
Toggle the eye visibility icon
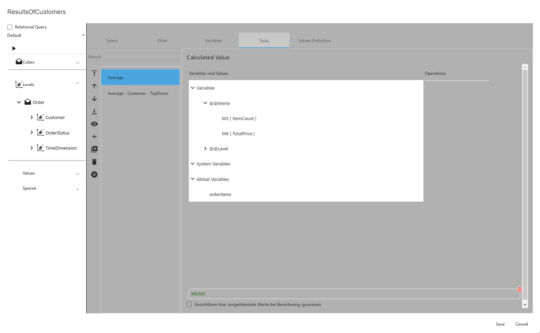(x=94, y=124)
